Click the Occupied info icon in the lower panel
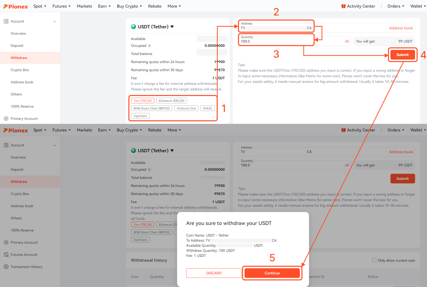Image resolution: width=427 pixels, height=287 pixels. point(149,169)
